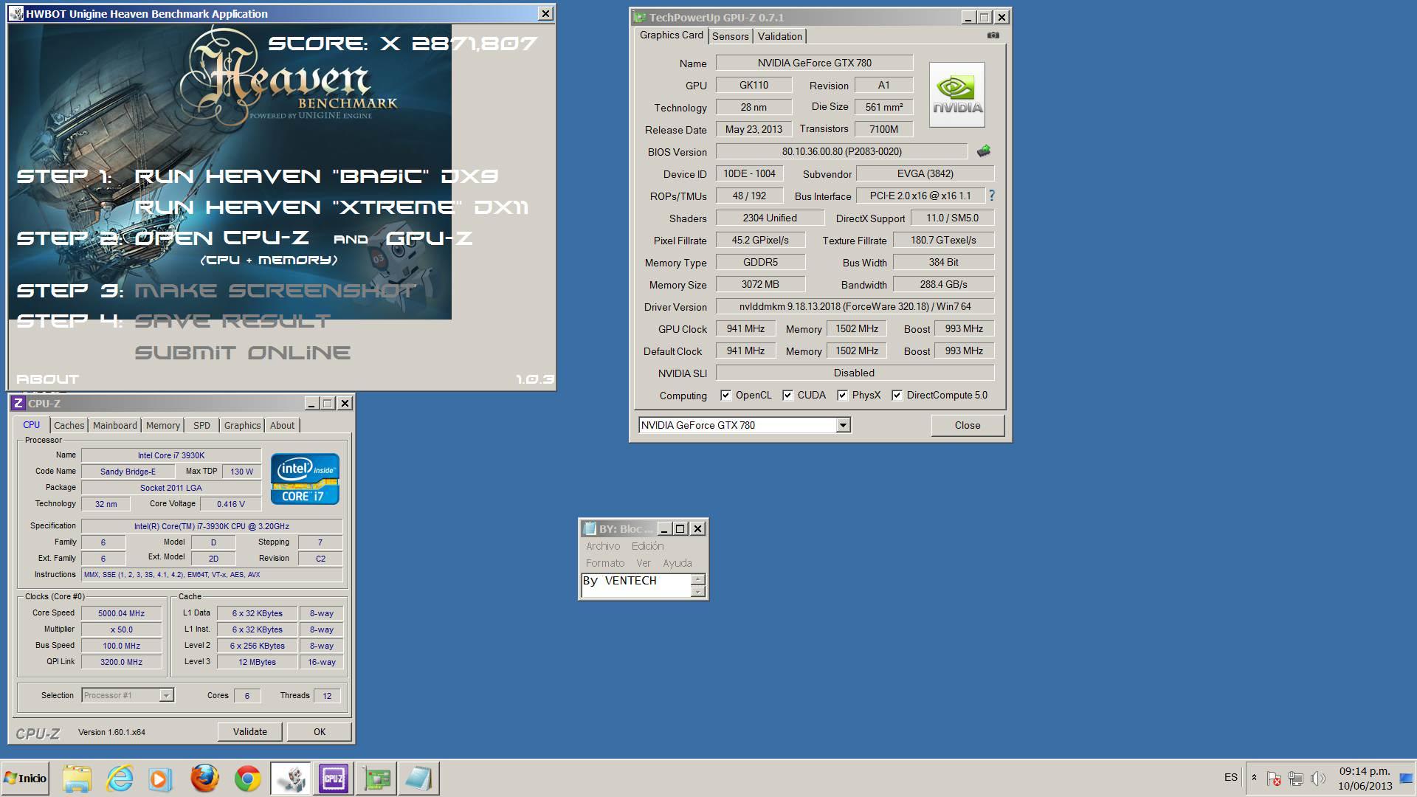Open the Memory tab in CPU-Z
Image resolution: width=1417 pixels, height=797 pixels.
coord(162,425)
